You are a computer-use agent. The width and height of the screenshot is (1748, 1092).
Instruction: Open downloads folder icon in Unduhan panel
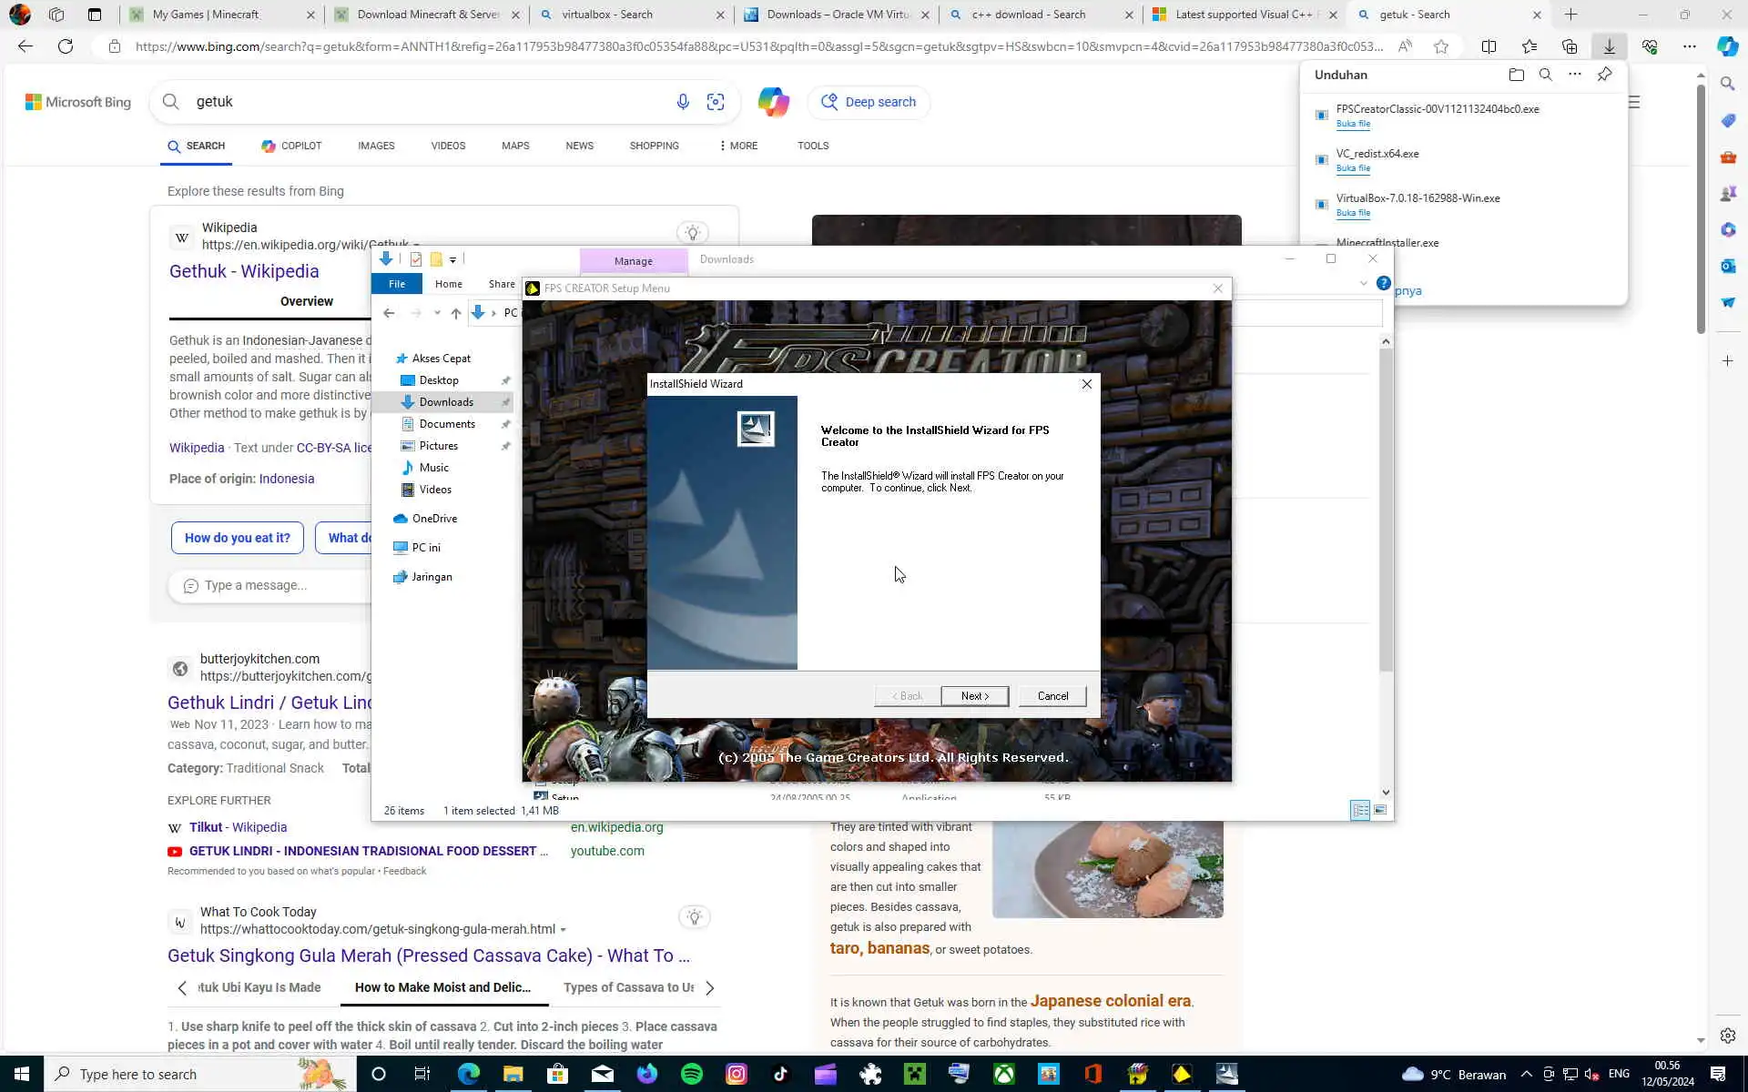coord(1516,76)
